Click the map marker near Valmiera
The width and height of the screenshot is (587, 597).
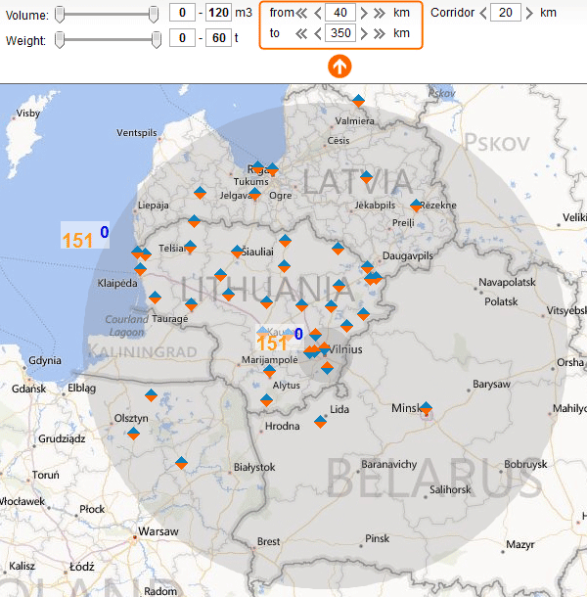(359, 100)
